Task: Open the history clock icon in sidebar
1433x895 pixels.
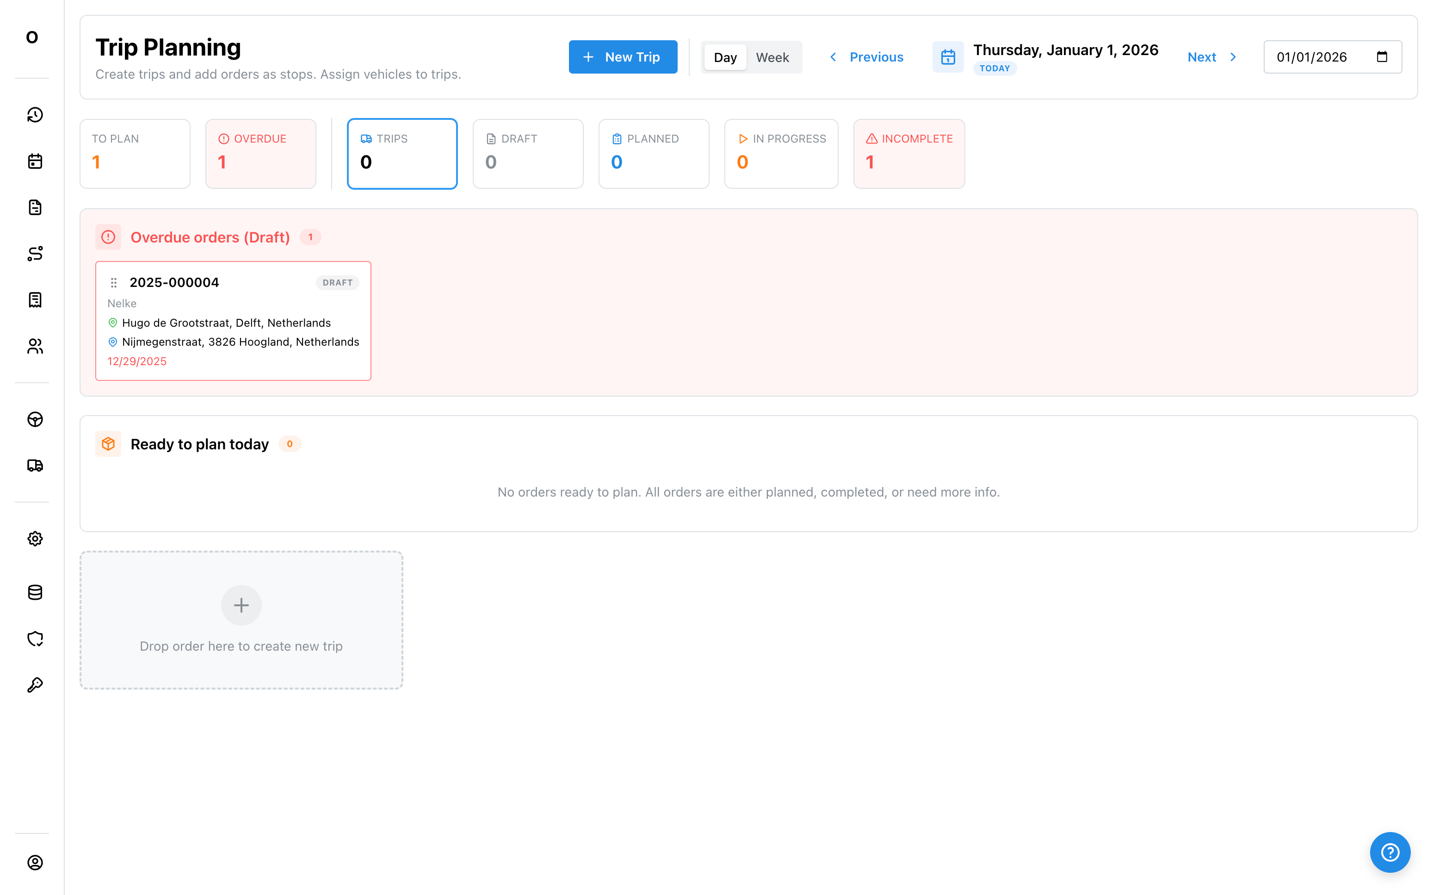Action: point(35,115)
